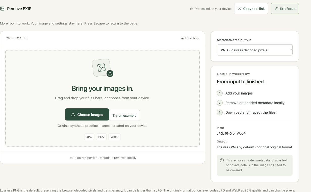Click the link icon in Copy tool link
Viewport: 311px width, 192px height.
click(x=240, y=9)
